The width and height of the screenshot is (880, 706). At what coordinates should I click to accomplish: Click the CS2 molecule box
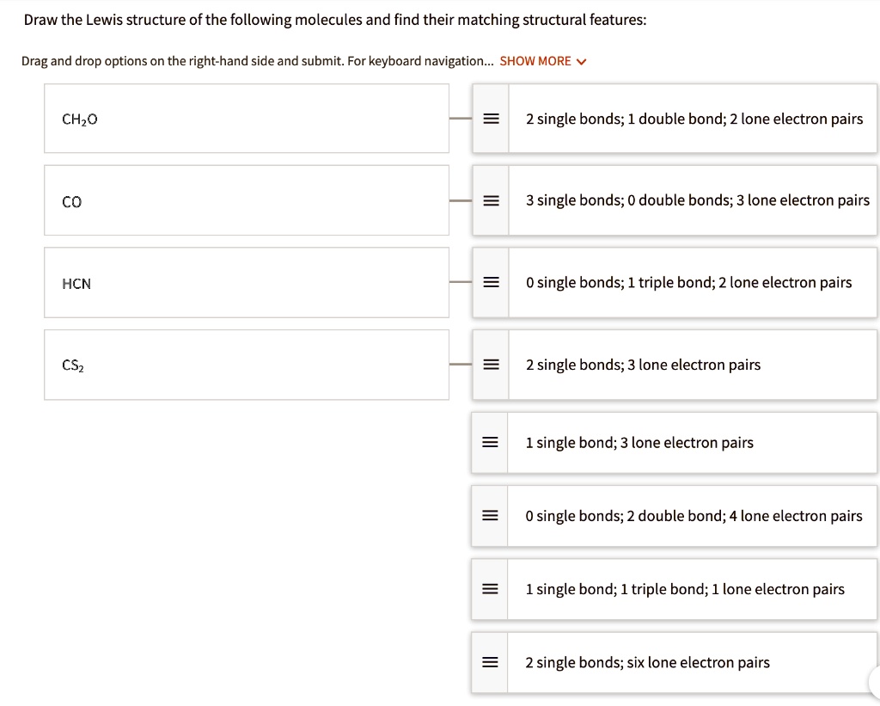click(247, 364)
